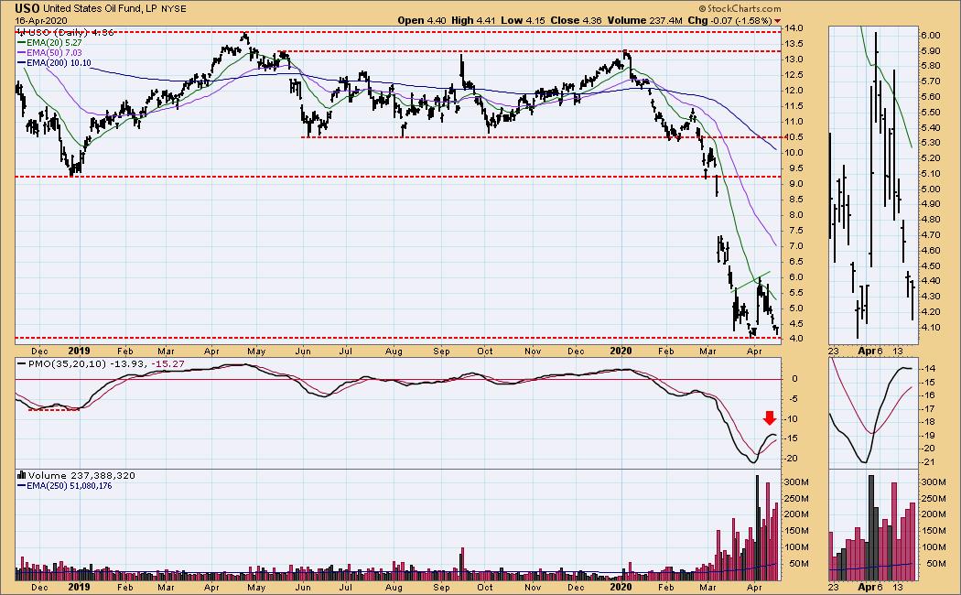Click the Chg -0.07 (-1.58%) value
Viewport: 961px width, 595px height.
pos(730,20)
